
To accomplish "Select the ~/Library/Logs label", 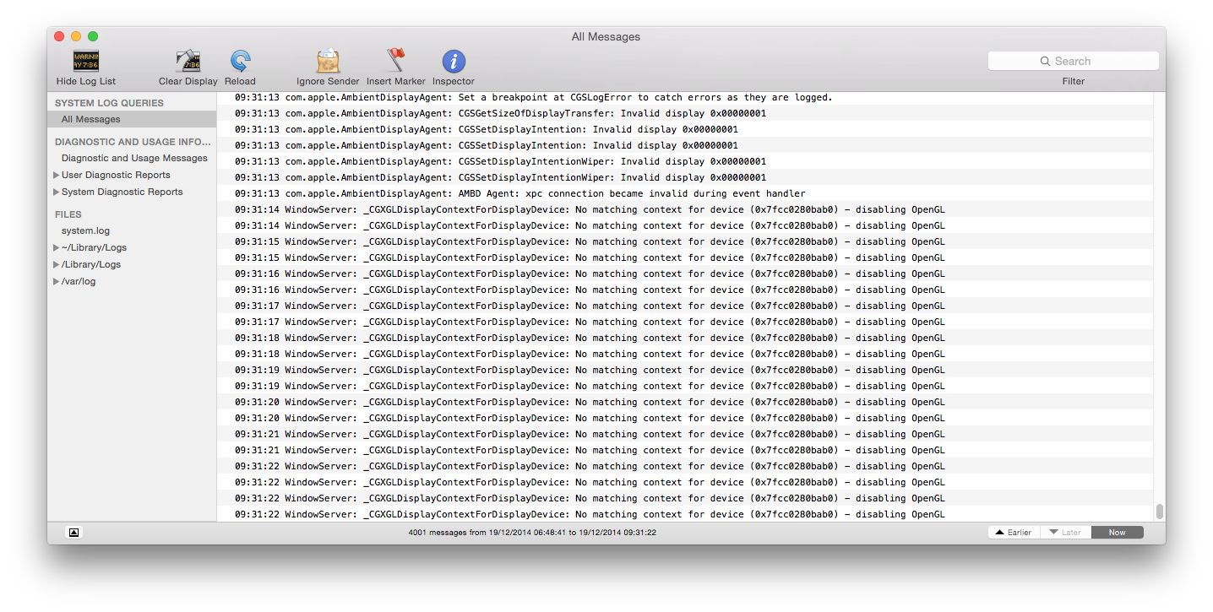I will pyautogui.click(x=94, y=247).
